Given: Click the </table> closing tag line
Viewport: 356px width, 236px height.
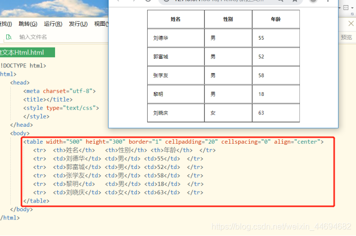Looking at the screenshot, I should point(36,201).
